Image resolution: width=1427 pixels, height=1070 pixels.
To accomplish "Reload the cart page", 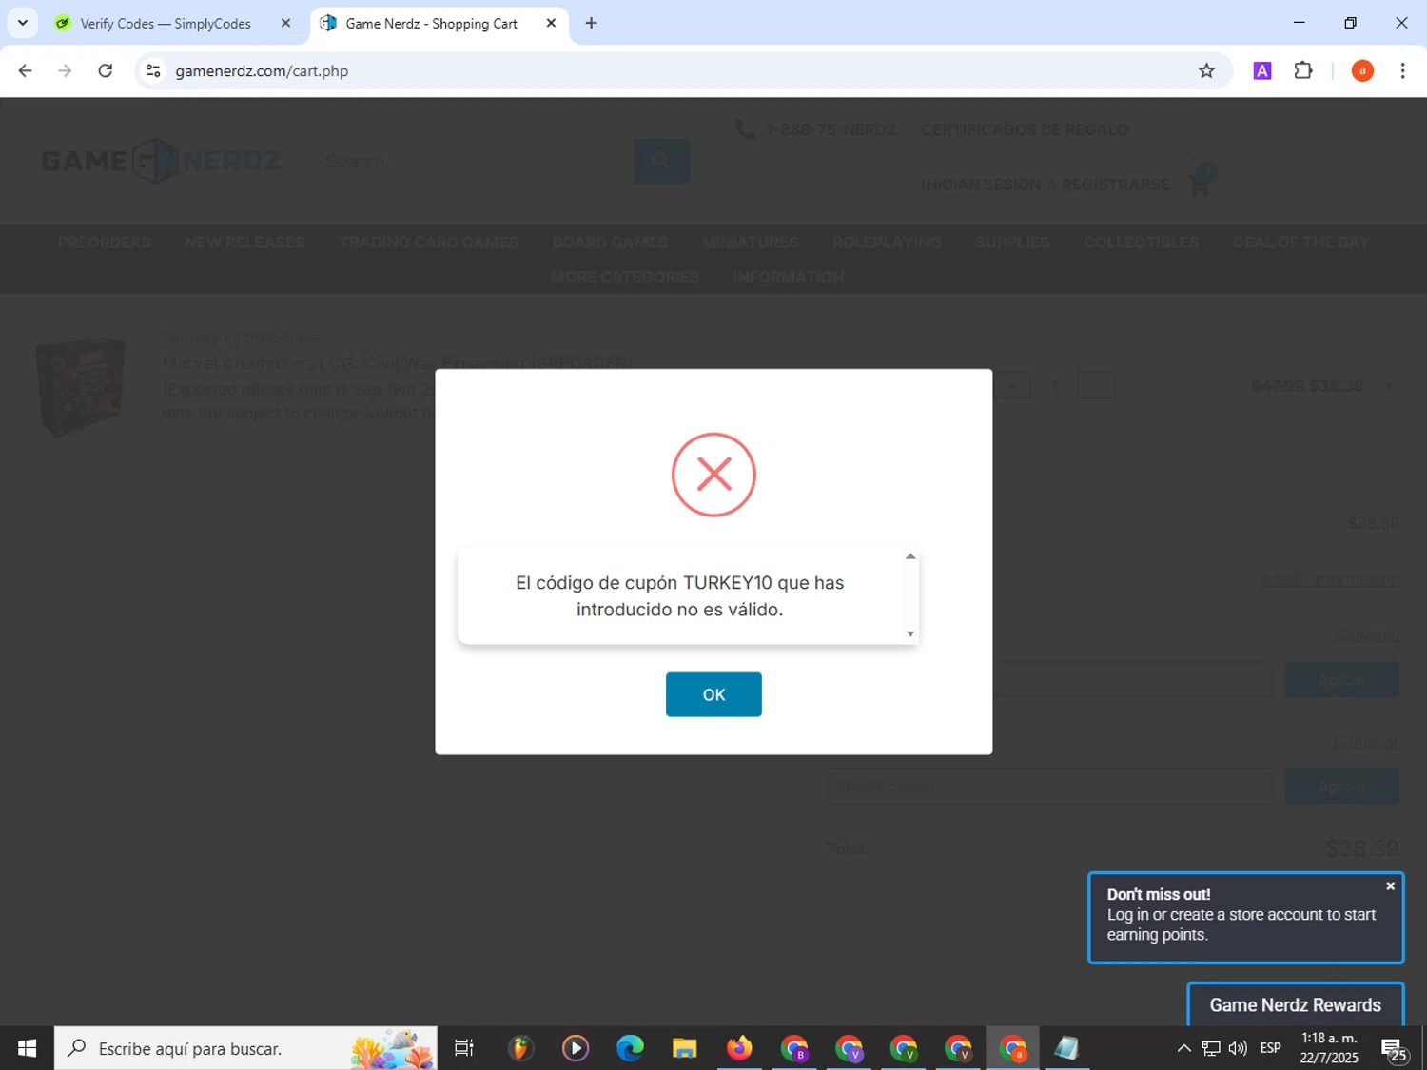I will tap(106, 70).
